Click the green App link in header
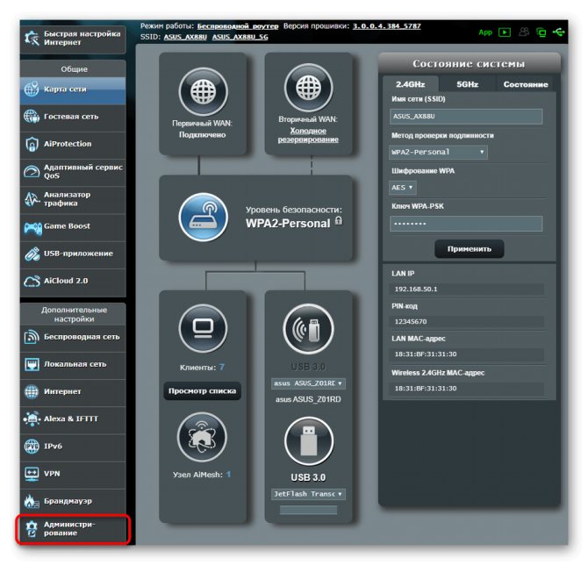 484,32
